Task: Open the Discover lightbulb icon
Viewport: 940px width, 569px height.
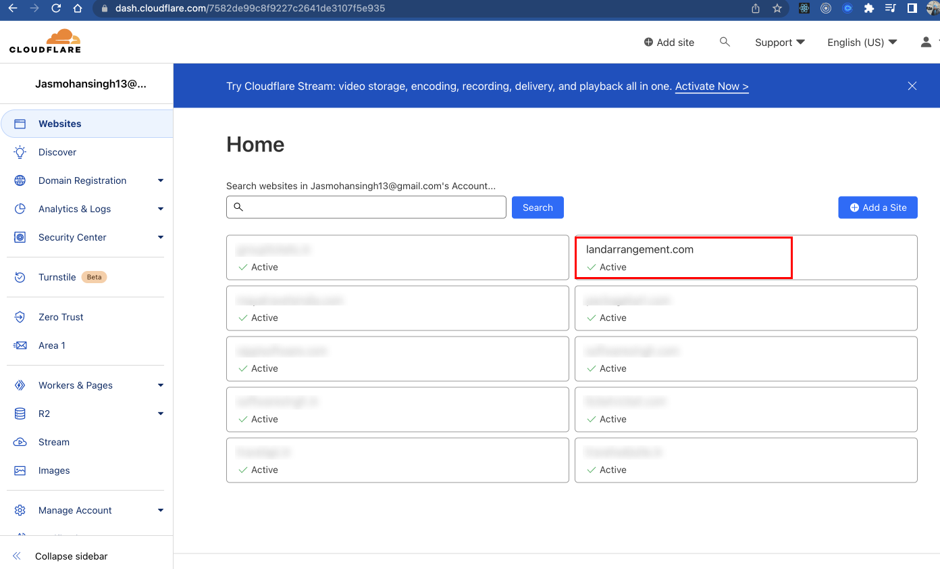Action: tap(20, 152)
